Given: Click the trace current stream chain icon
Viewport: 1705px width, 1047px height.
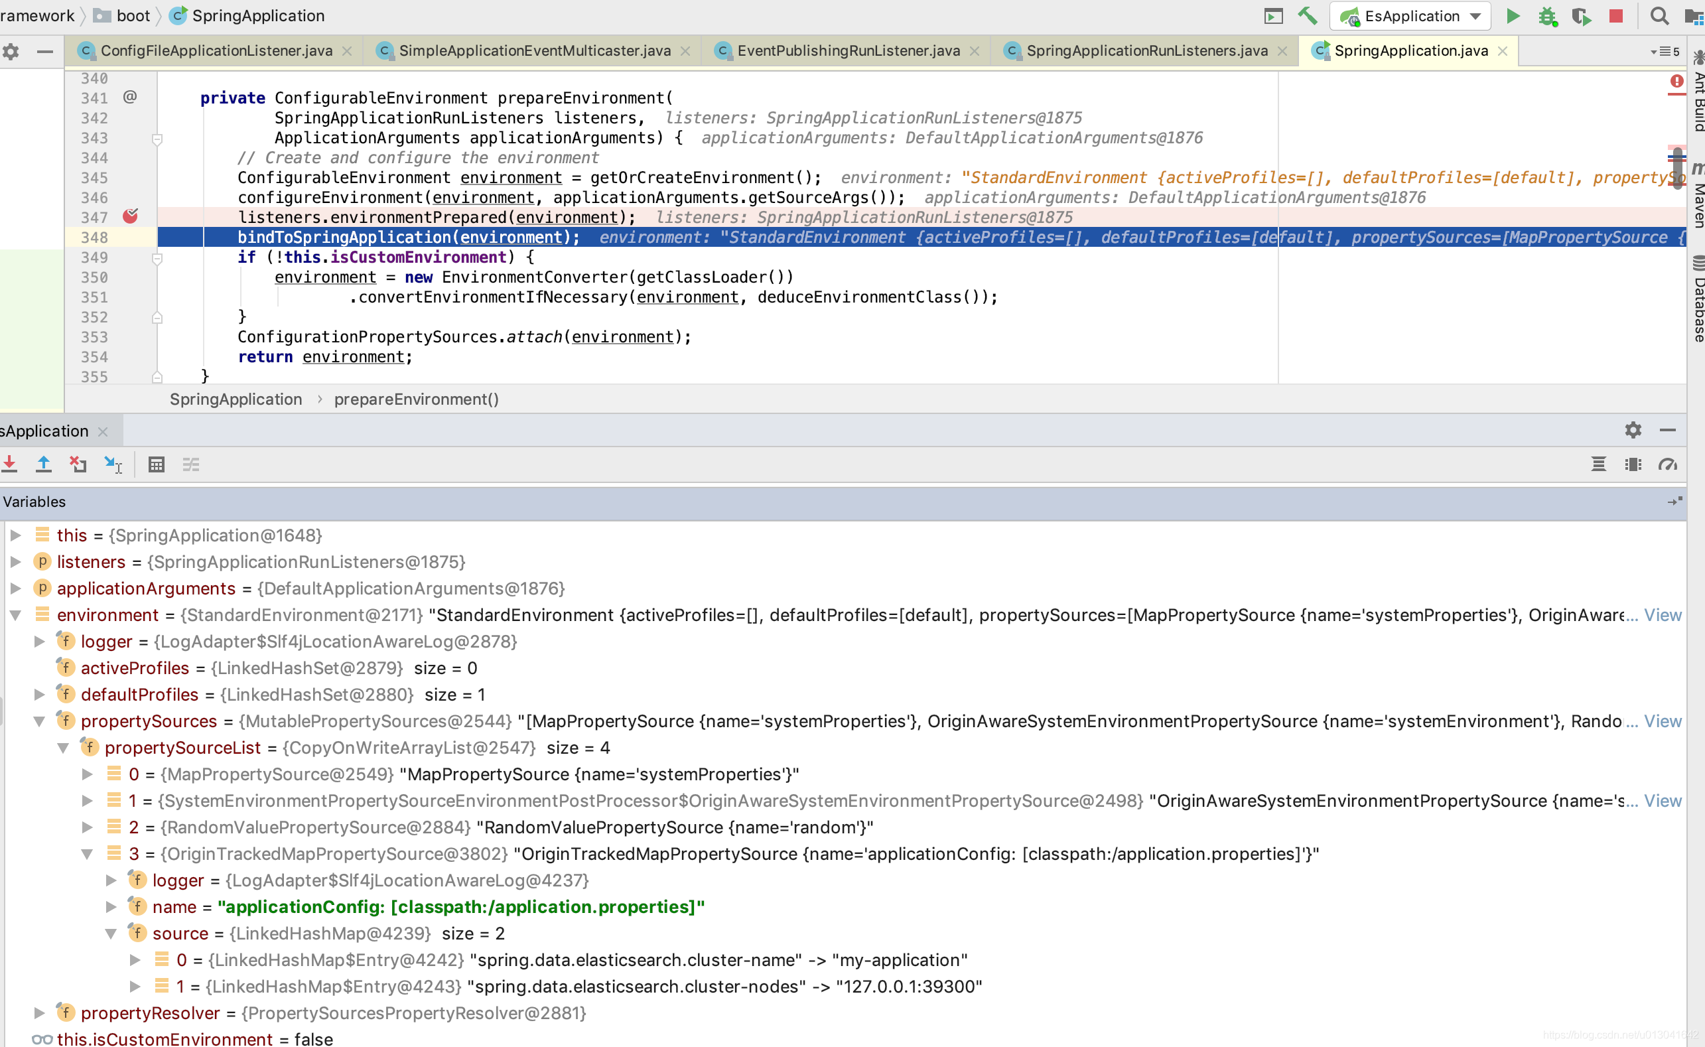Looking at the screenshot, I should 191,464.
